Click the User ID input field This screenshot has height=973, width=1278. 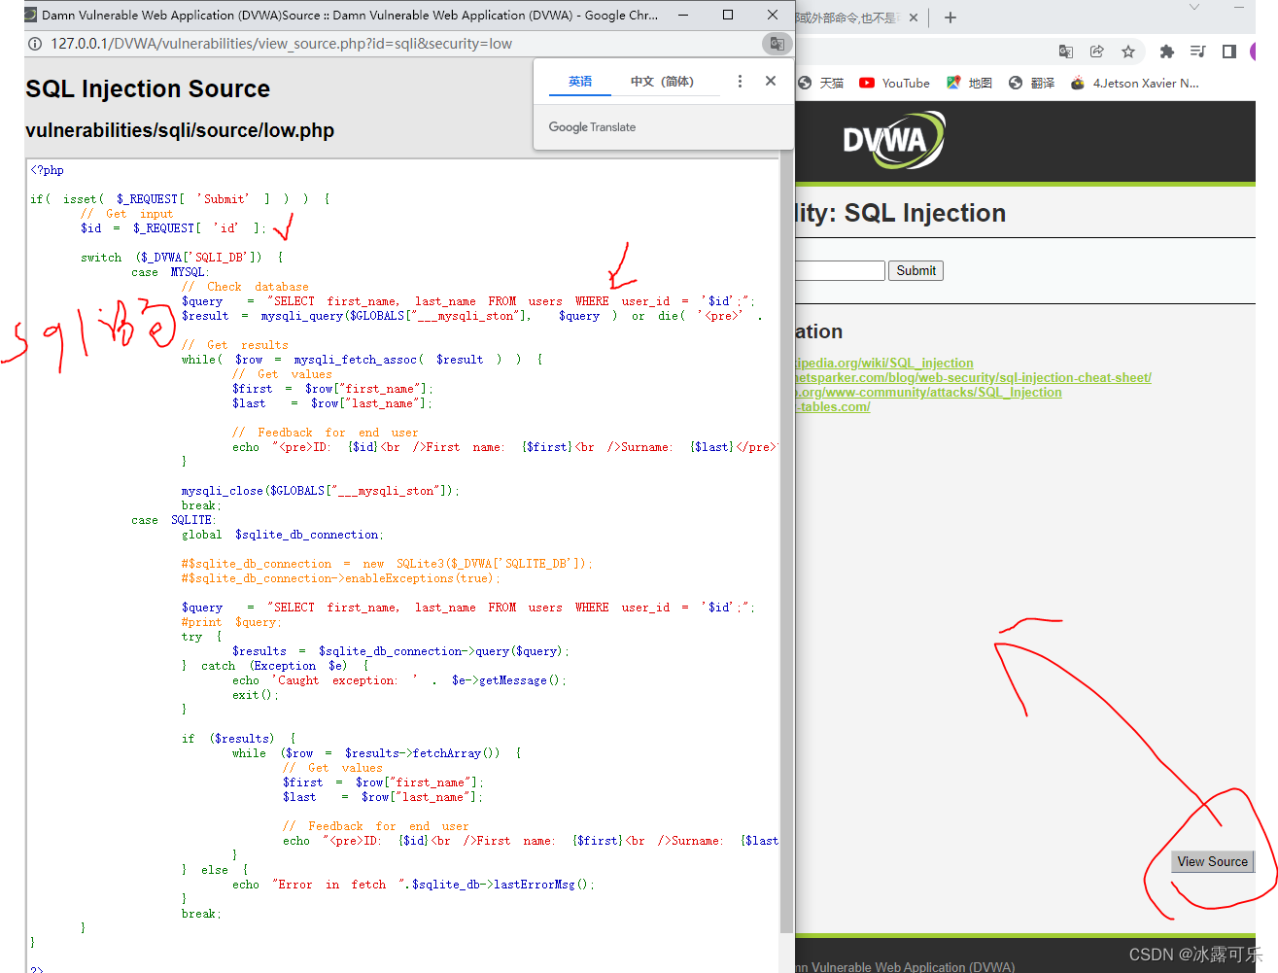[x=840, y=271]
